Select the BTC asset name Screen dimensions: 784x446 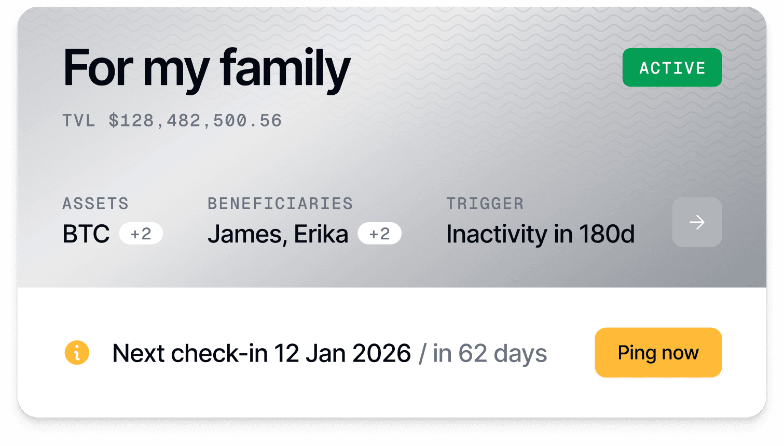[86, 234]
